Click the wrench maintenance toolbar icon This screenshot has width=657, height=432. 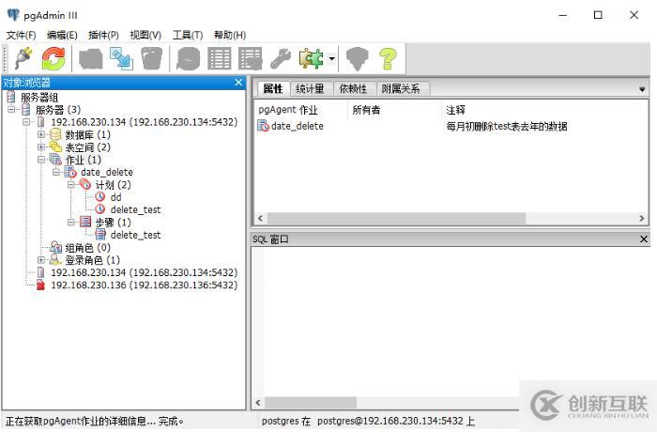281,58
